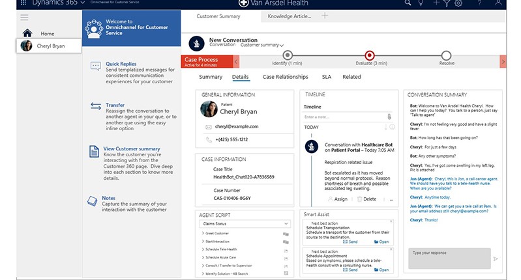Click the Quick Replies chat bubble icon
Screen dimensions: 521x280
96,66
